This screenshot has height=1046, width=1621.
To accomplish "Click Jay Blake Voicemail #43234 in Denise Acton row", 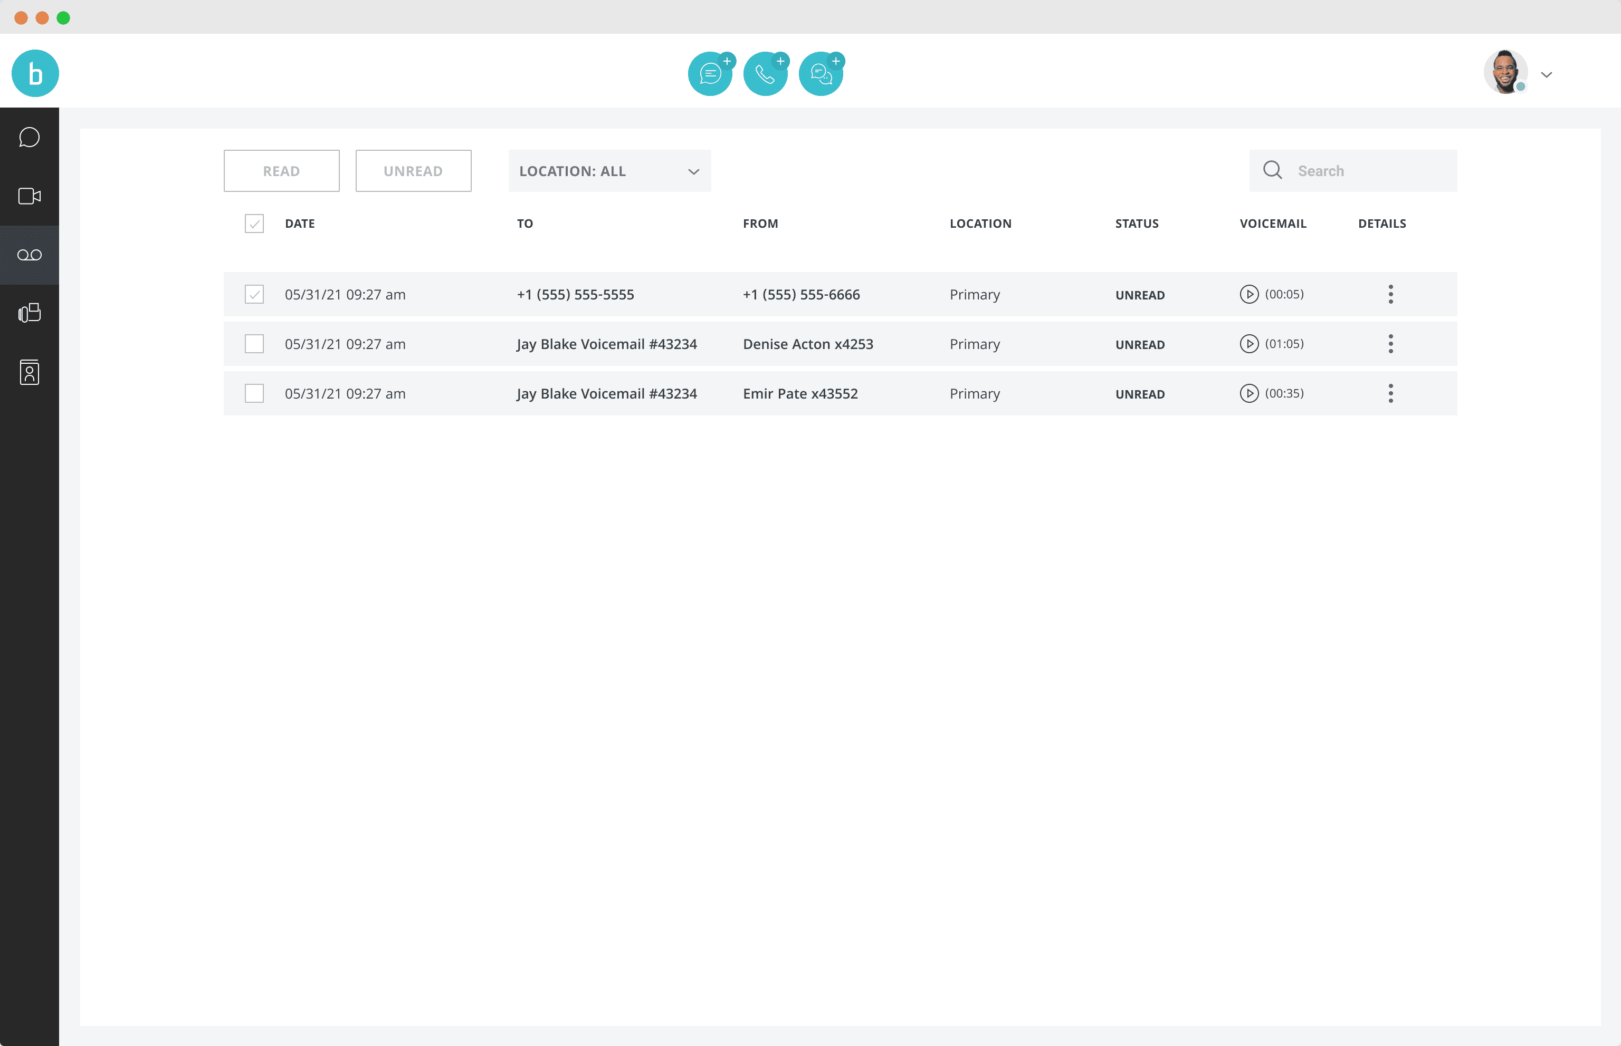I will coord(606,344).
